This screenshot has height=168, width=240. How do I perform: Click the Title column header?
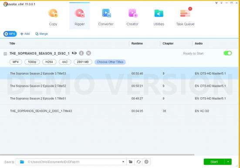pos(12,43)
